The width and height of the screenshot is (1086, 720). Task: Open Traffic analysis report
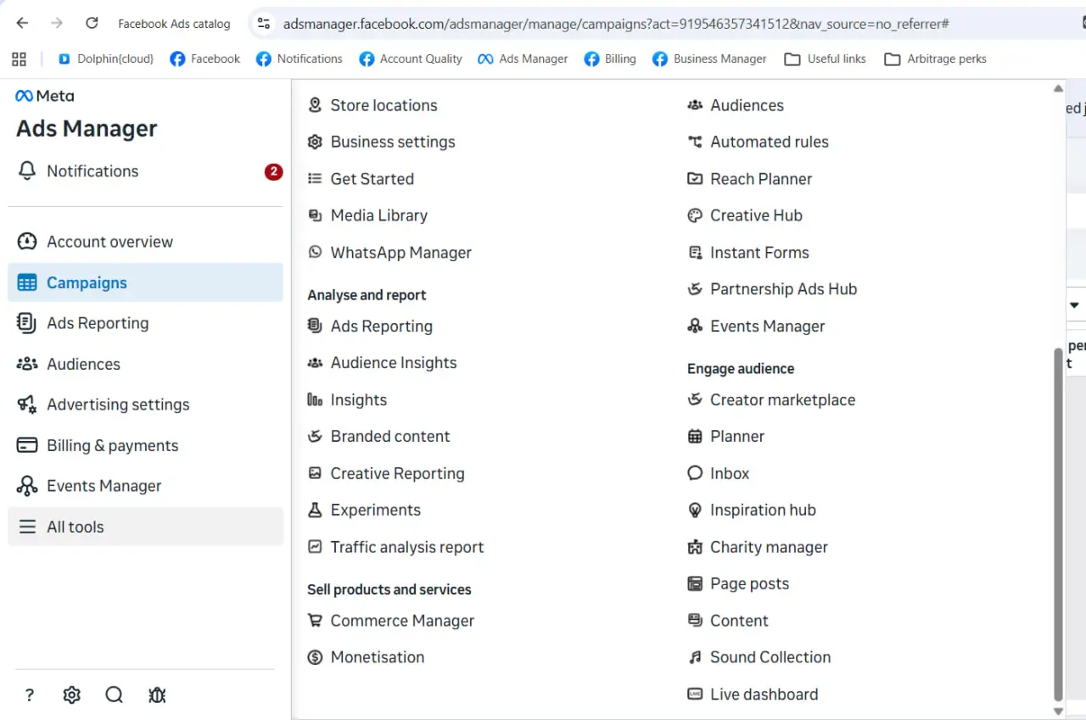click(407, 547)
